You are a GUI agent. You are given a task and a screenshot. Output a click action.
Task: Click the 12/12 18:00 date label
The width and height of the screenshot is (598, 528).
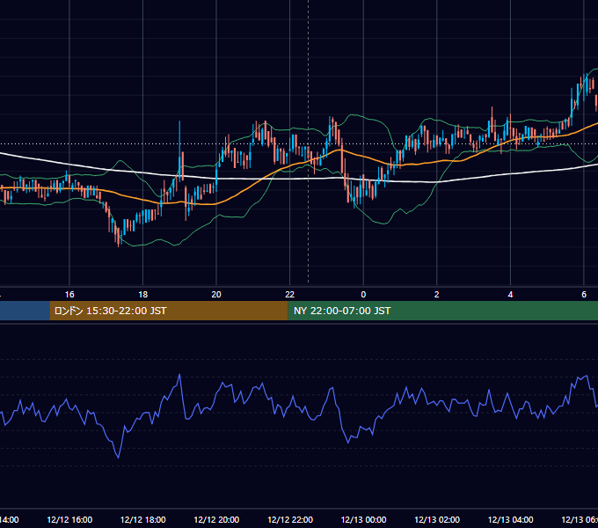coord(143,519)
